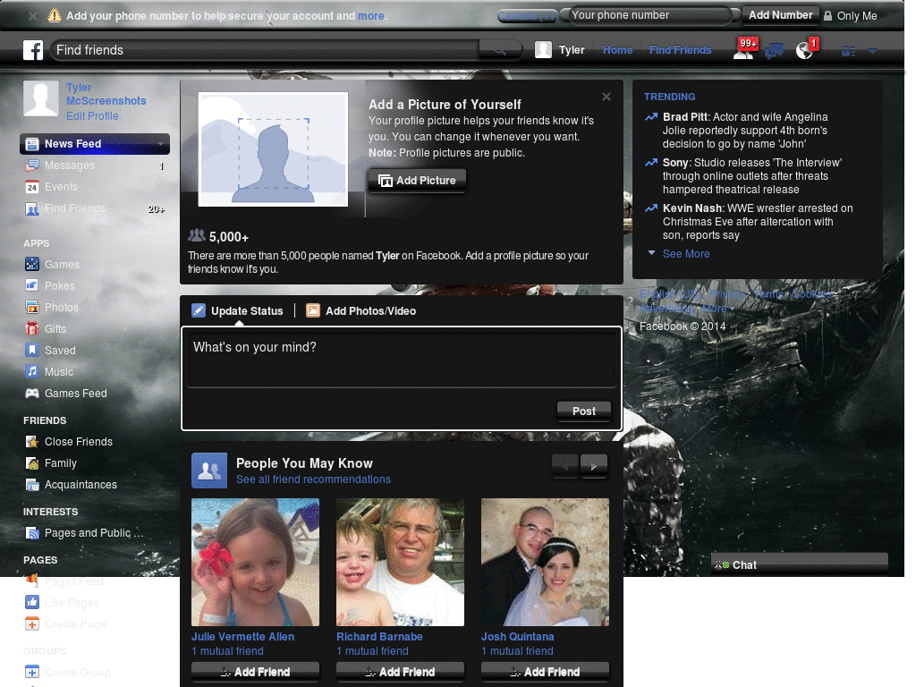Click the Gifts icon
Screen dimensions: 916x687
(x=32, y=329)
